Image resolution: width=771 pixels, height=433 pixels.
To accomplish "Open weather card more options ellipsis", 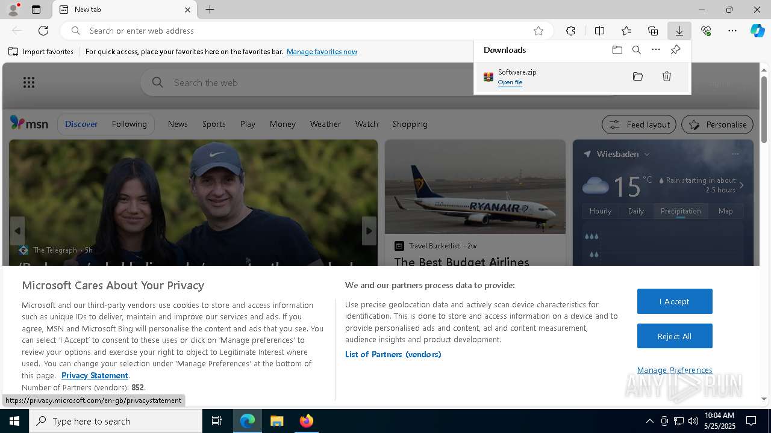I will coord(735,154).
